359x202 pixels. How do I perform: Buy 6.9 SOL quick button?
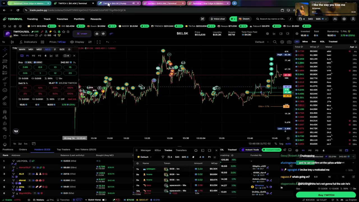pyautogui.click(x=40, y=67)
